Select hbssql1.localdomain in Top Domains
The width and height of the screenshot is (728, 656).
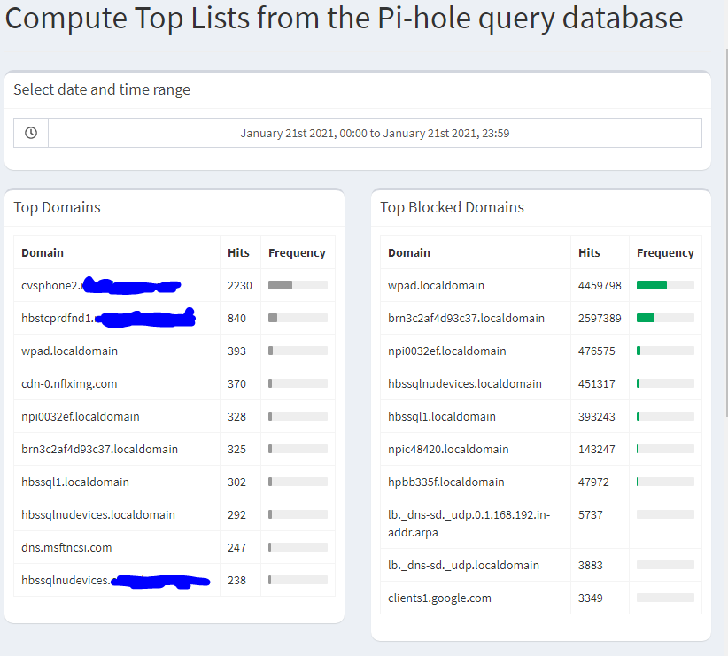tap(75, 482)
